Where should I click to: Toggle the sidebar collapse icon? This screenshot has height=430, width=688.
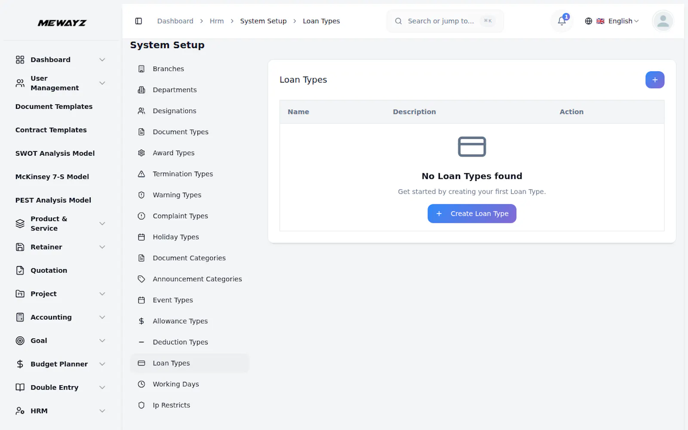pos(138,21)
